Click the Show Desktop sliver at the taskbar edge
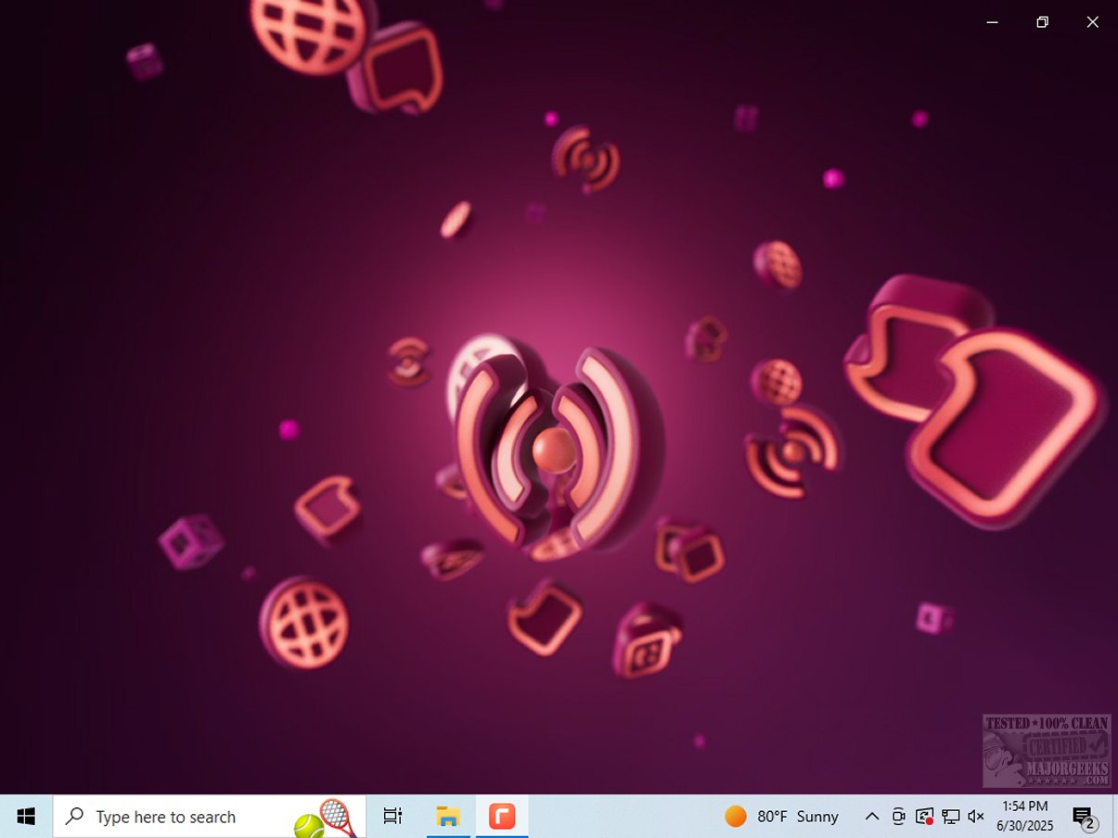This screenshot has height=838, width=1118. pyautogui.click(x=1114, y=817)
